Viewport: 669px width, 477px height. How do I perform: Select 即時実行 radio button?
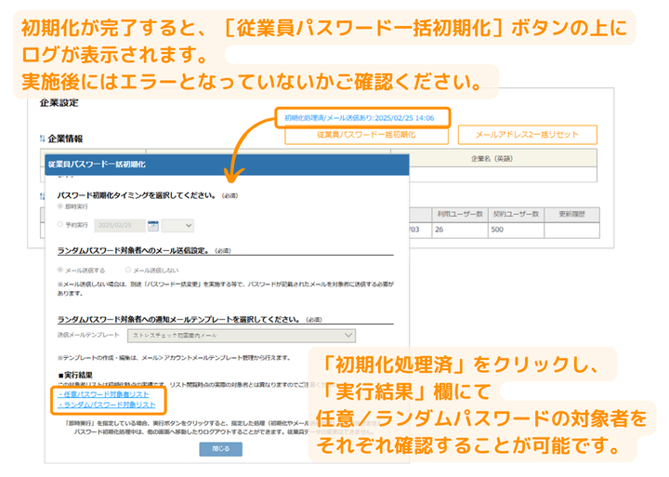pyautogui.click(x=61, y=206)
